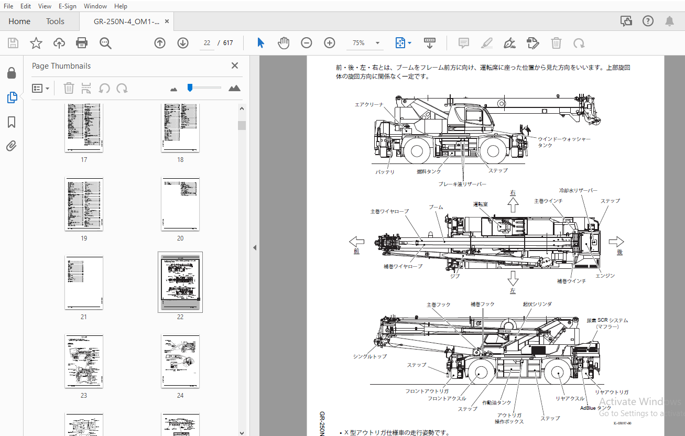The image size is (685, 436).
Task: Zoom out with the minus button
Action: click(307, 43)
